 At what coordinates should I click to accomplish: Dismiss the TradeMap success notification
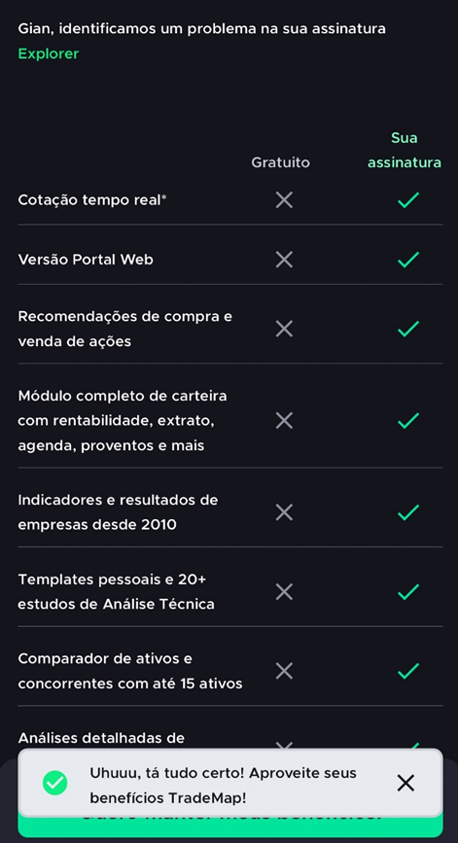[x=405, y=784]
